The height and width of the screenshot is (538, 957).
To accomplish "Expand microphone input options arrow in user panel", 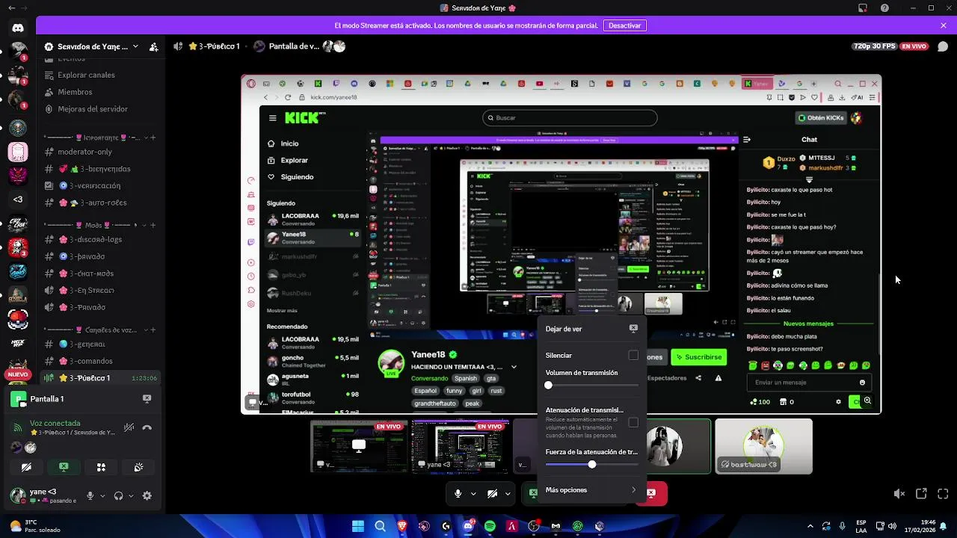I will click(102, 495).
